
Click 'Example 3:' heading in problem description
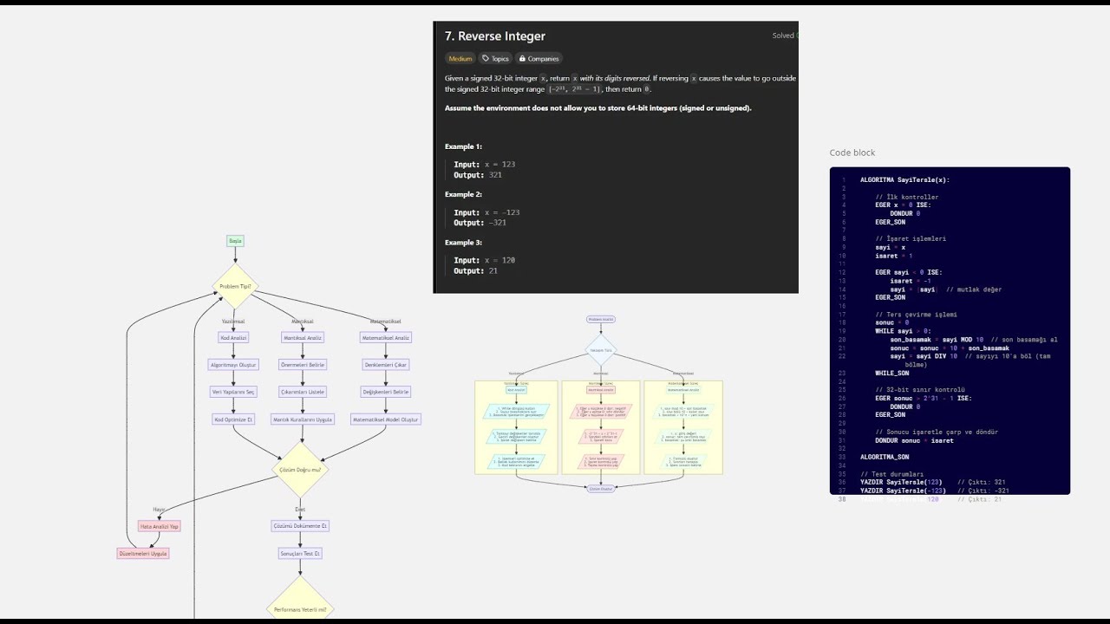pos(463,243)
